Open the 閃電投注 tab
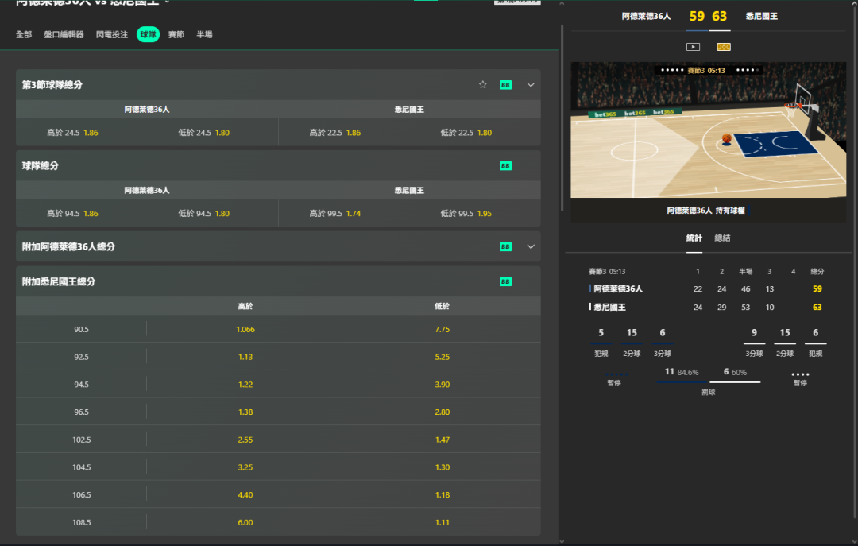 click(x=112, y=34)
